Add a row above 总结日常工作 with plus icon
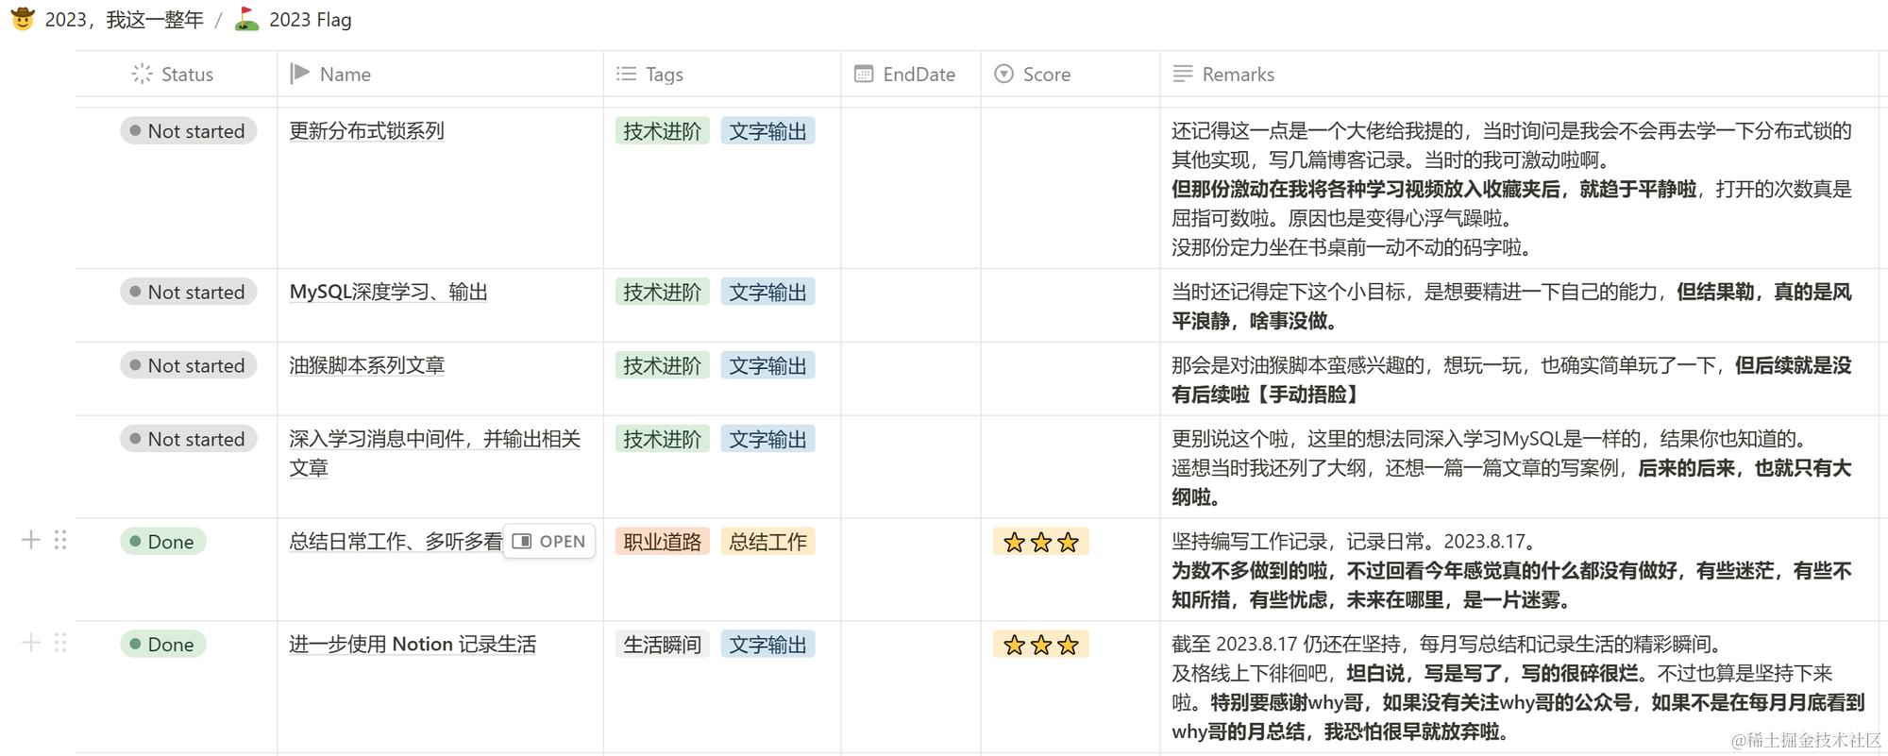The width and height of the screenshot is (1888, 756). pyautogui.click(x=31, y=540)
